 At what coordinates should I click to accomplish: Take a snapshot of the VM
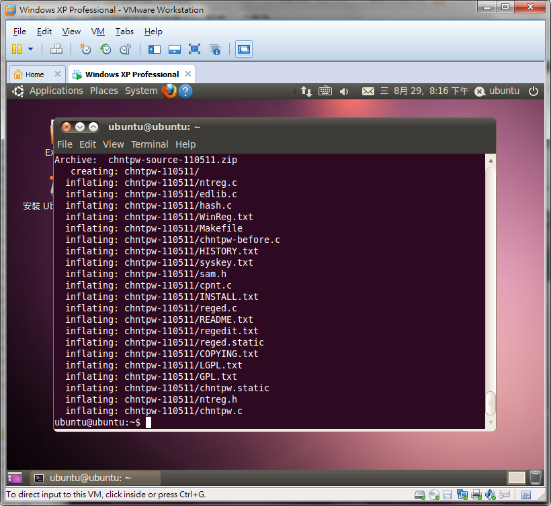[x=85, y=49]
